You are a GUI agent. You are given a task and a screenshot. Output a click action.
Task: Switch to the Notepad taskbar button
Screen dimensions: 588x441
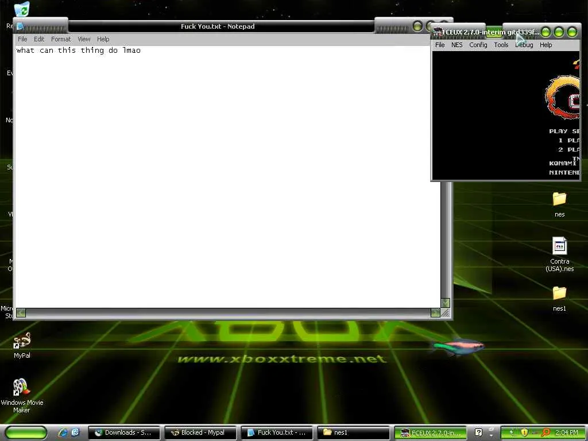click(x=277, y=432)
